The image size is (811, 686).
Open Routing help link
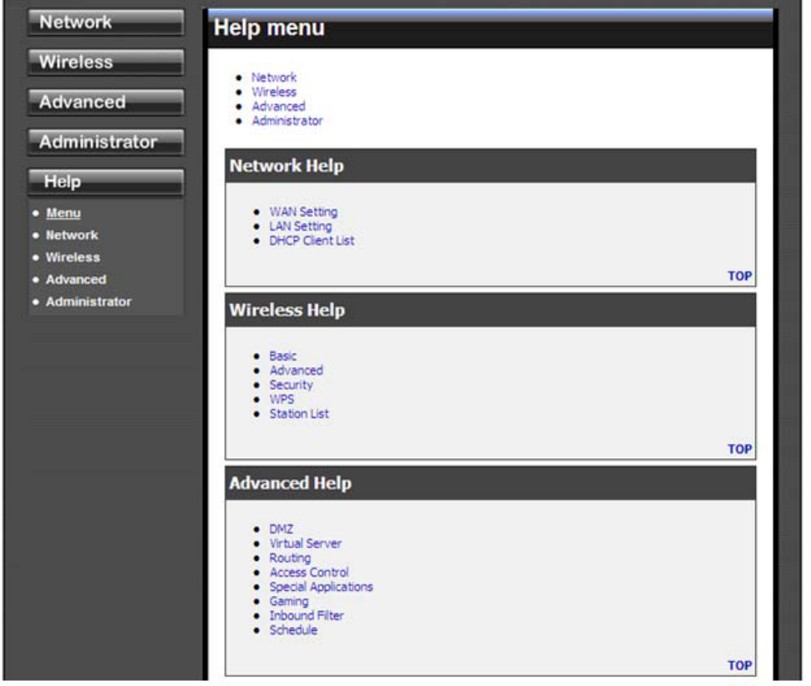(290, 558)
